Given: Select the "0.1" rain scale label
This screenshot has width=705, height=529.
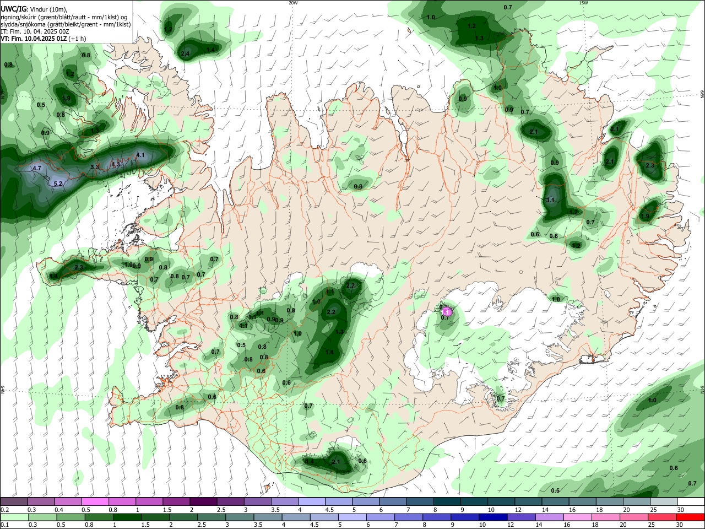Looking at the screenshot, I should 4,525.
